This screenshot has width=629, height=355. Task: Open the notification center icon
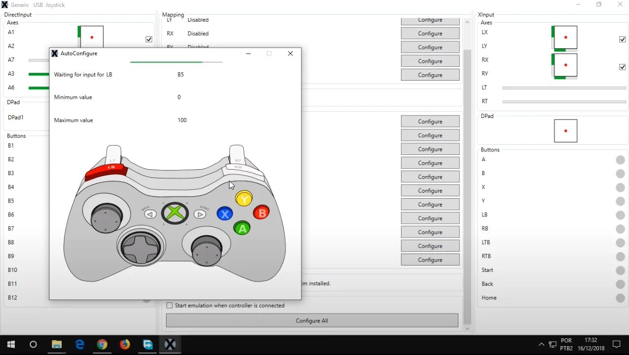click(x=617, y=344)
